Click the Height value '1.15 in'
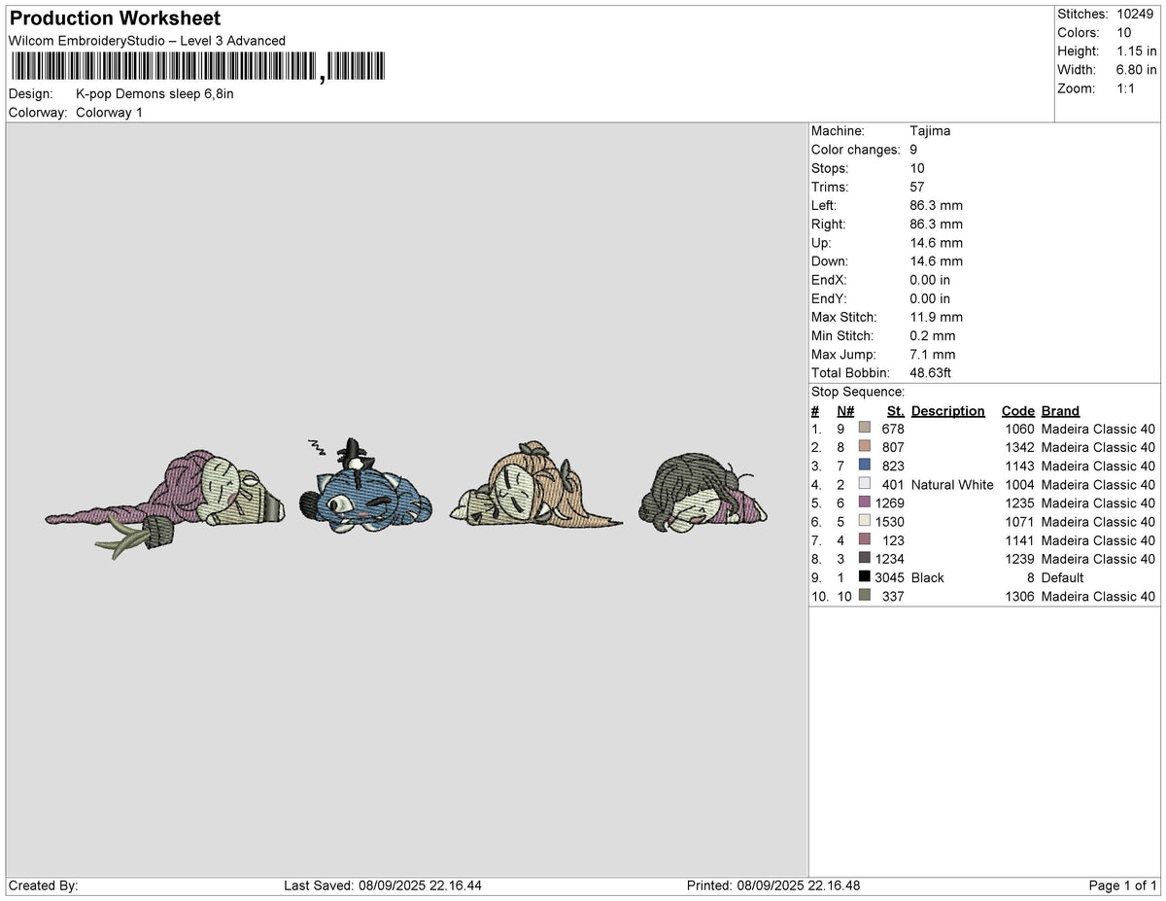This screenshot has width=1166, height=901. 1137,52
